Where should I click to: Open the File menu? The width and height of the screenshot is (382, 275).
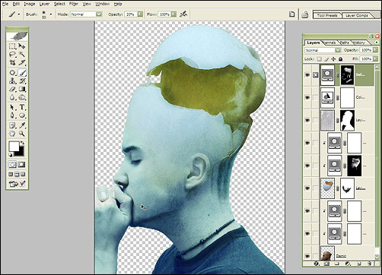[5, 4]
